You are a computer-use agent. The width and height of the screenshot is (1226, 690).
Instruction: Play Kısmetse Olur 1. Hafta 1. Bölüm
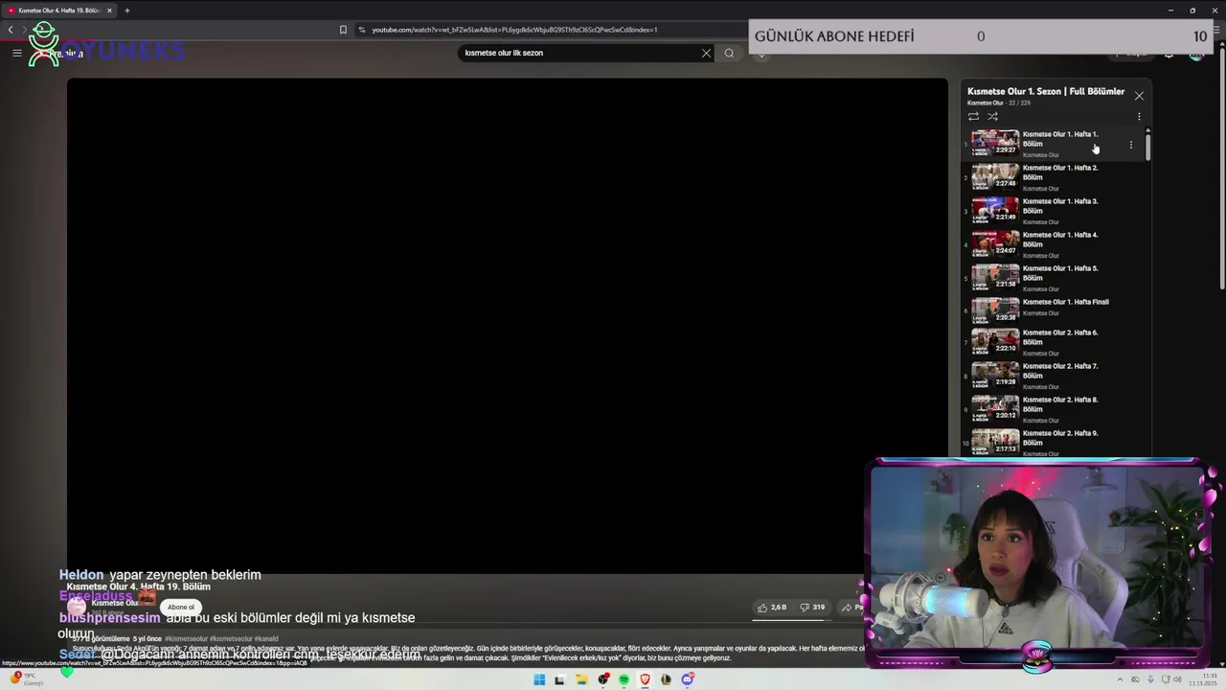pos(1060,139)
